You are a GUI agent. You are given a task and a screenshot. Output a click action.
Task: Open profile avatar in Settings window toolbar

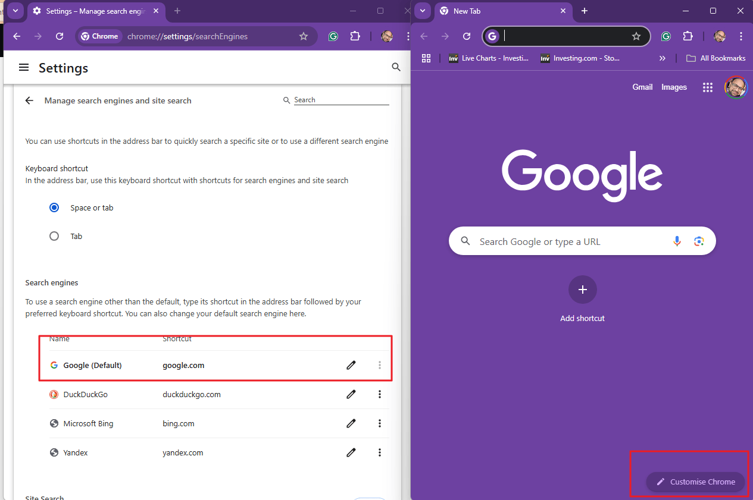387,36
